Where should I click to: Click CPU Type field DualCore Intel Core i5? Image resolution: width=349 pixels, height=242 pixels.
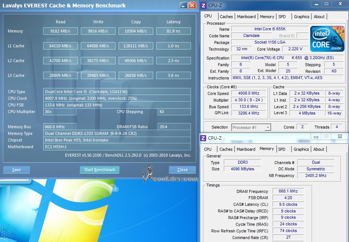pos(117,92)
